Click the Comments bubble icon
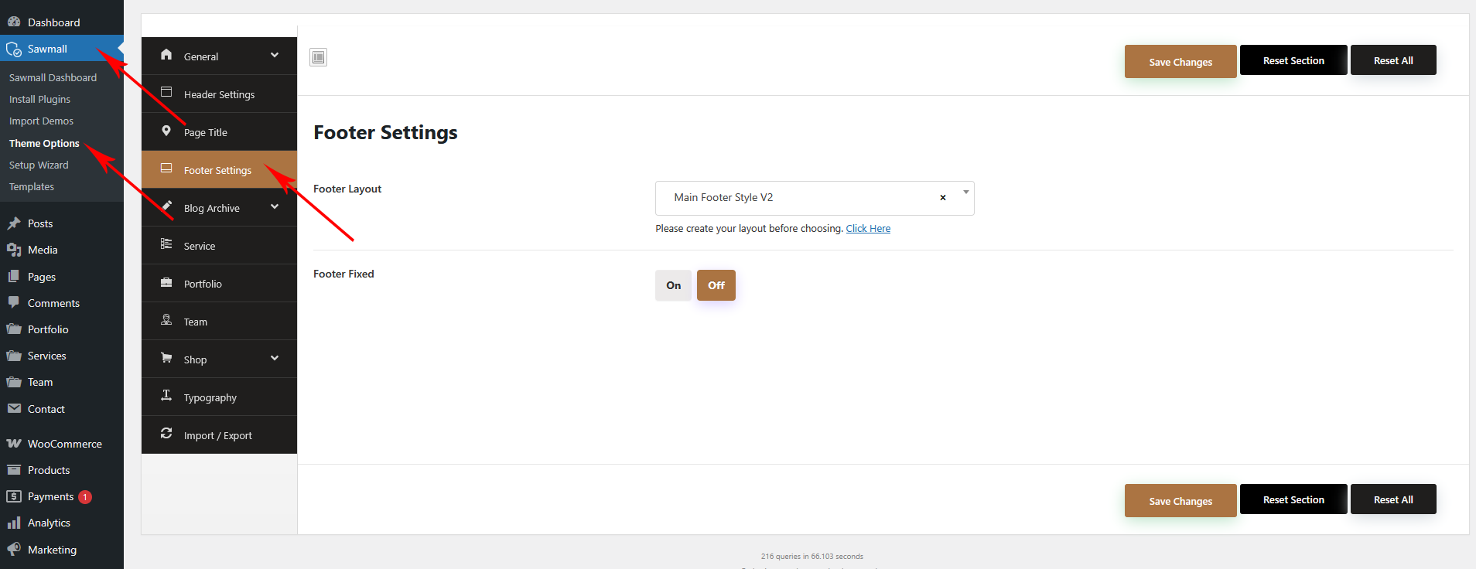1476x569 pixels. [x=14, y=302]
